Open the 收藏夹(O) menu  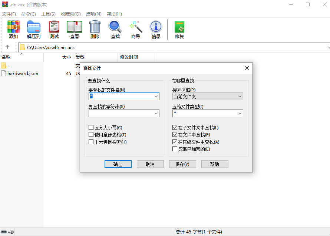(x=71, y=14)
